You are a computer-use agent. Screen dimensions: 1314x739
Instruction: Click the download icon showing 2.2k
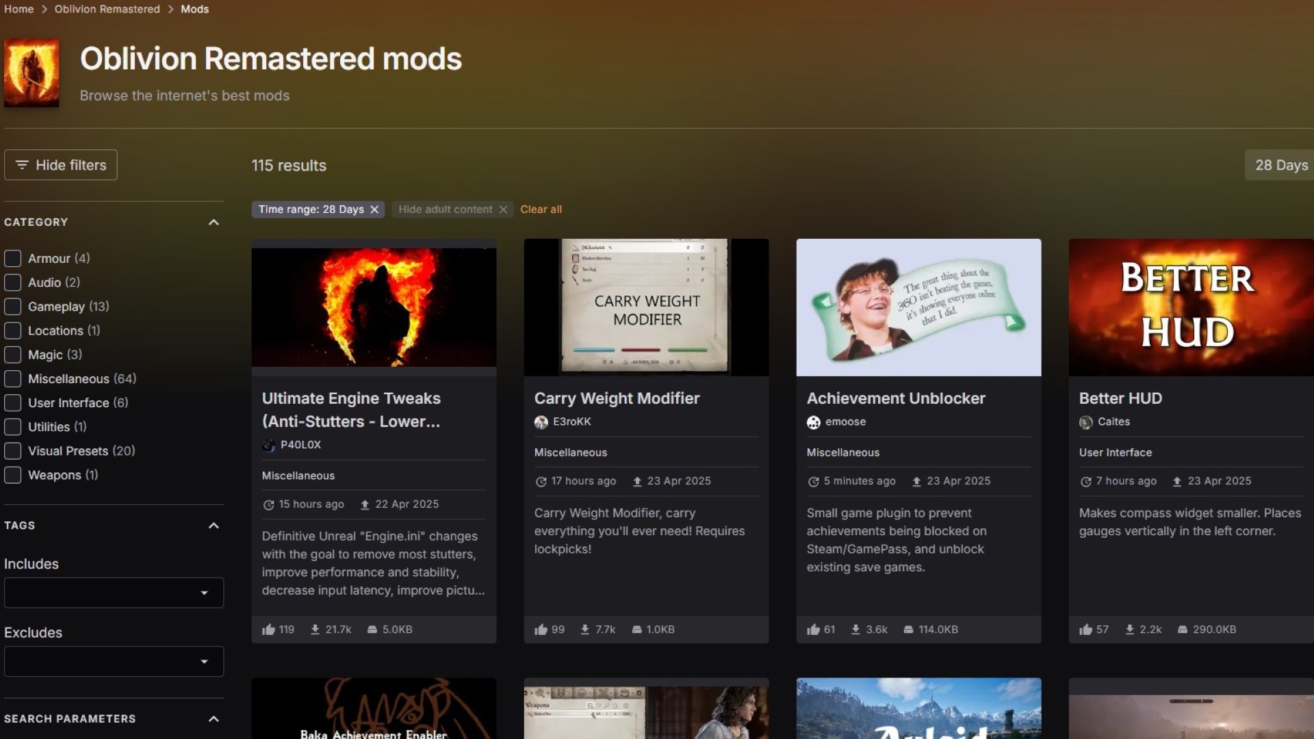tap(1129, 630)
